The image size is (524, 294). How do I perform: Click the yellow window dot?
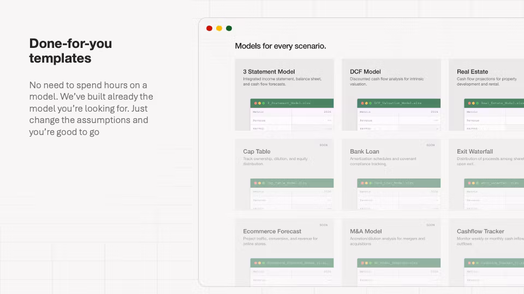tap(219, 28)
